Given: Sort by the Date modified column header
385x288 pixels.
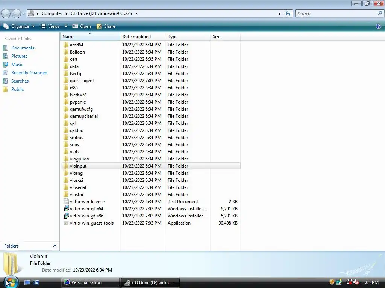Looking at the screenshot, I should [x=142, y=37].
